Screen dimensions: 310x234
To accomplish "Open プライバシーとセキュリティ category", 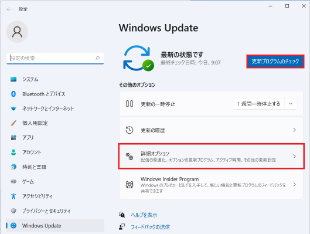I will pos(55,211).
